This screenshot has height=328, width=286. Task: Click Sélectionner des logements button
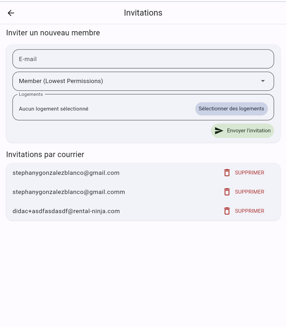231,109
